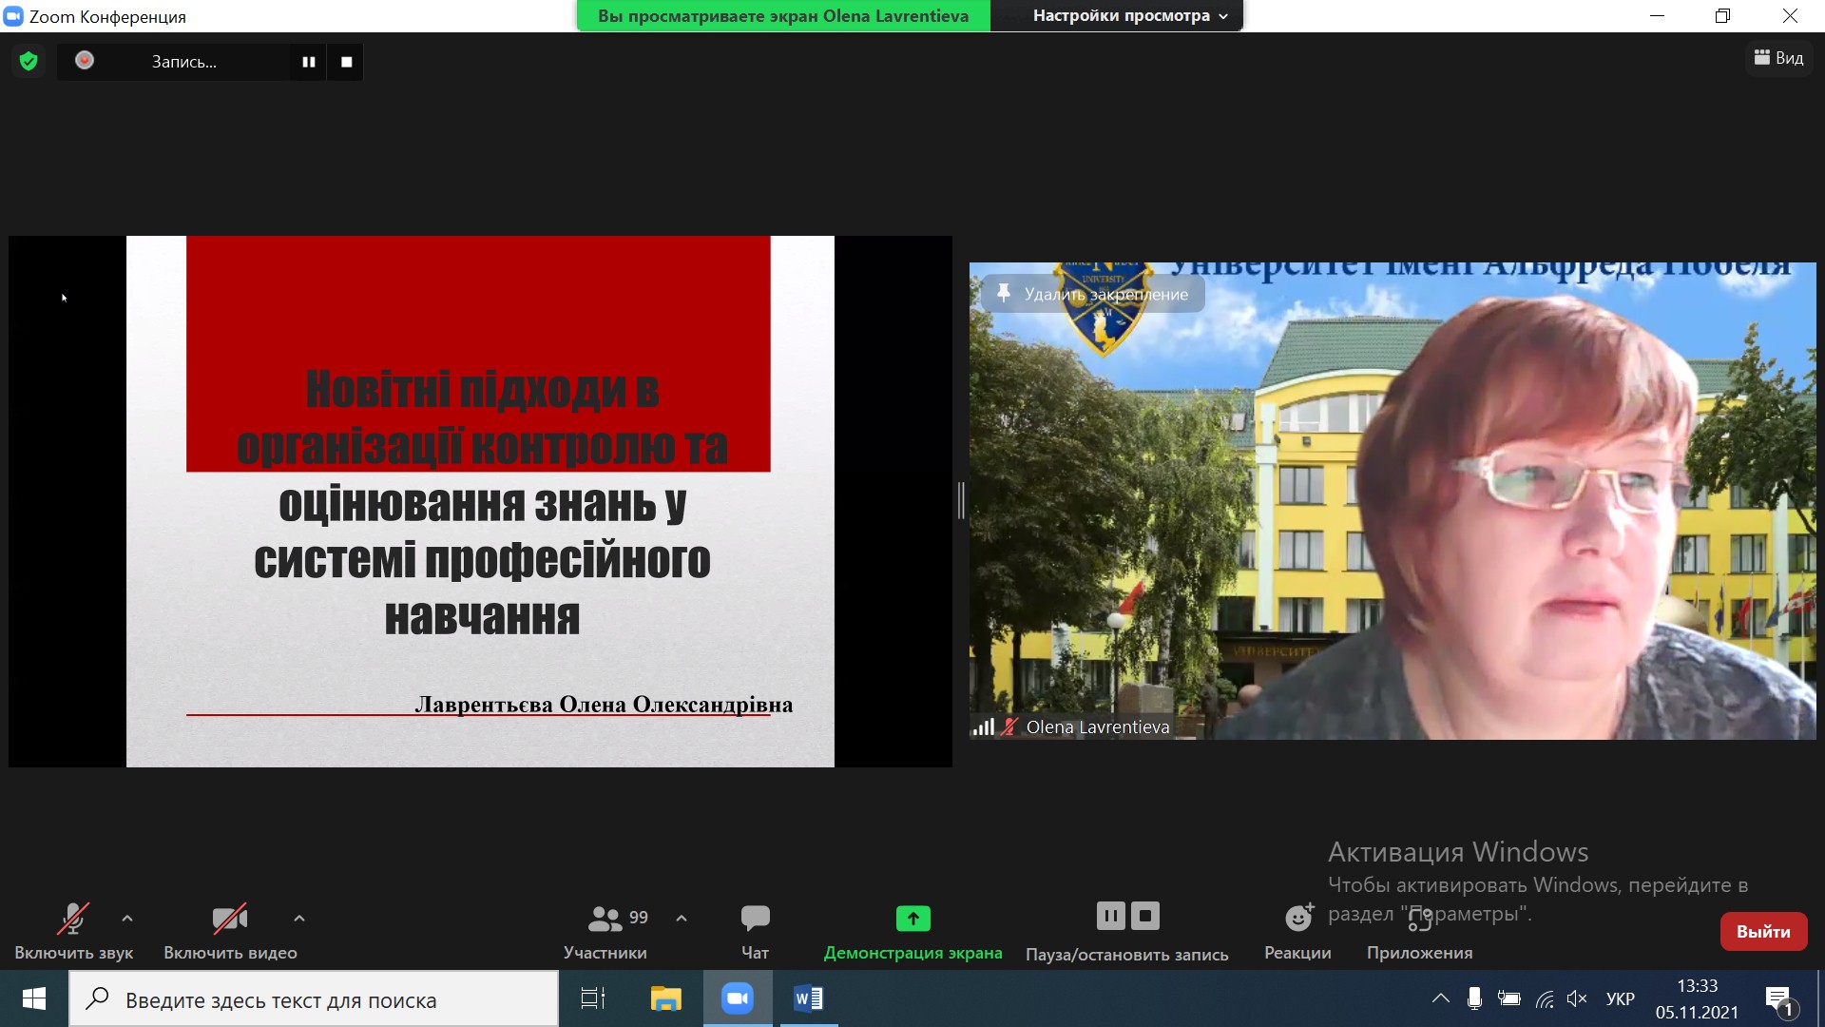The height and width of the screenshot is (1027, 1825).
Task: Expand participants options arrow
Action: click(682, 919)
